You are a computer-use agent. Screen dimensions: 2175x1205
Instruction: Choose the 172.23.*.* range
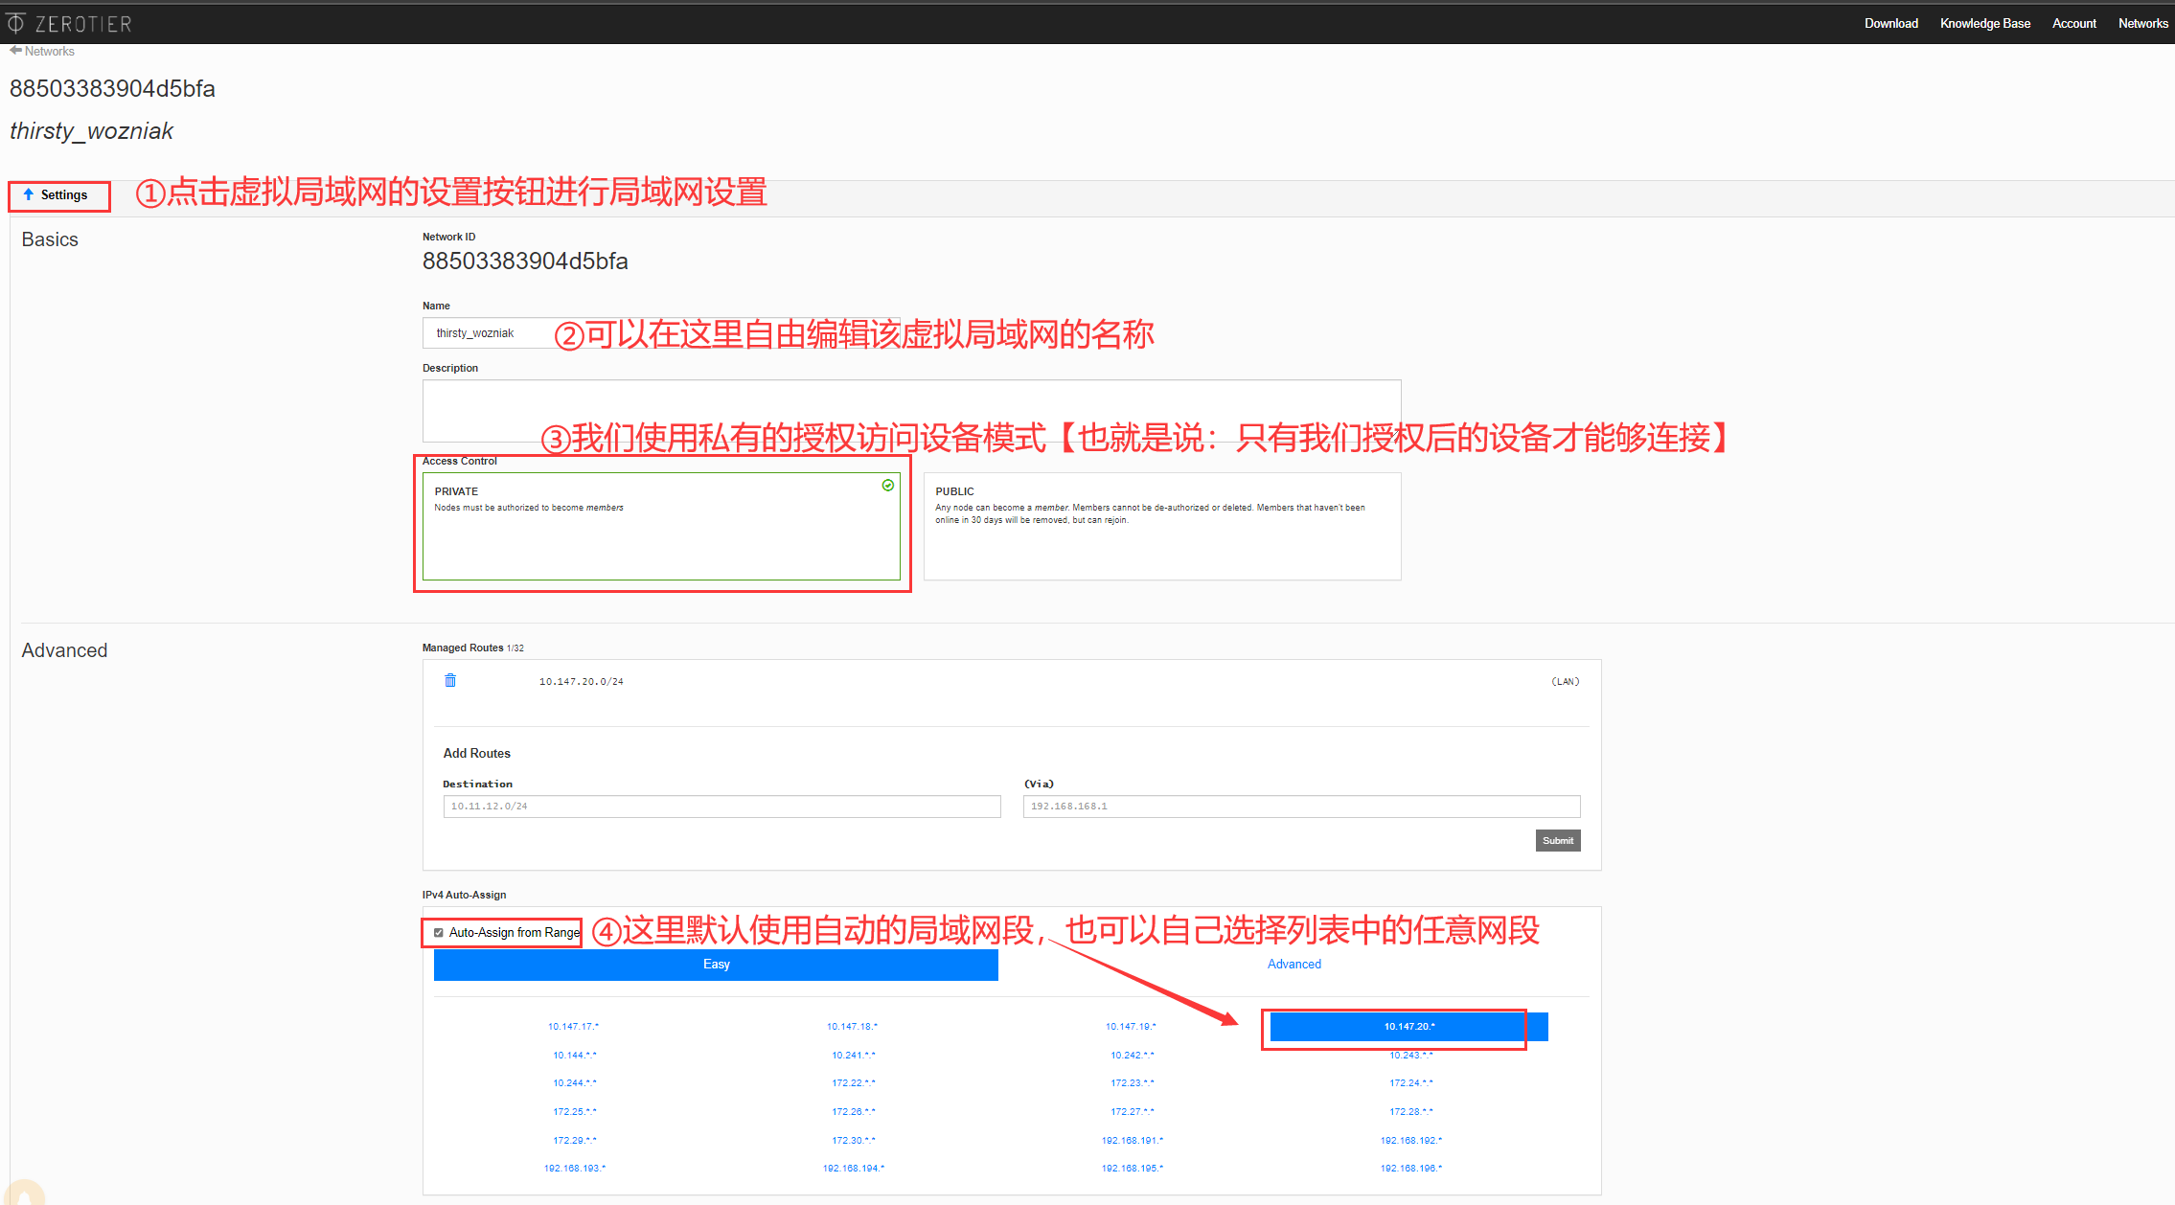(x=1132, y=1083)
